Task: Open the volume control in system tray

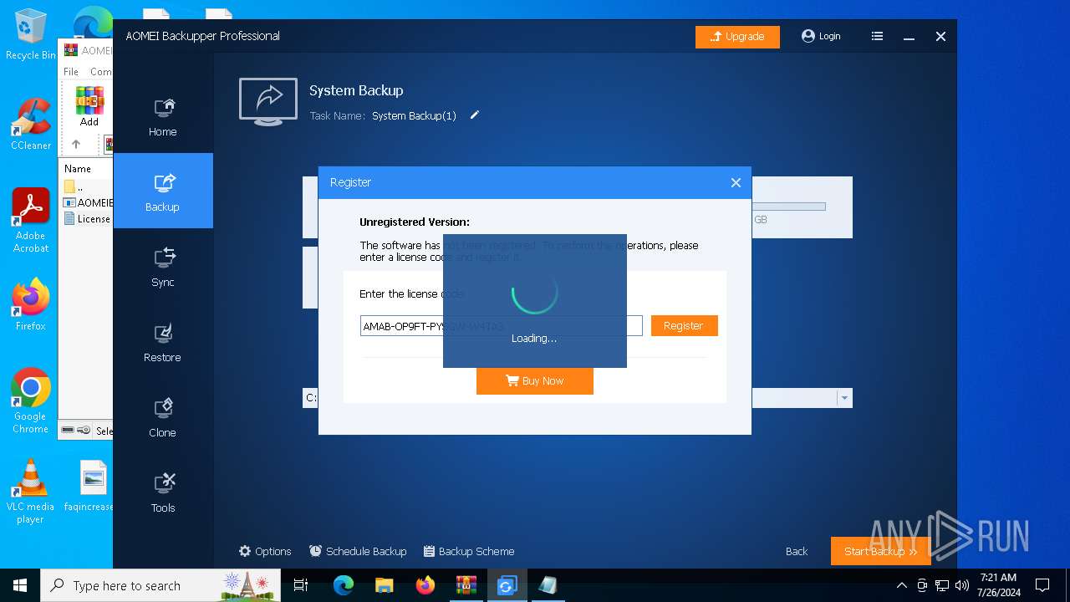Action: tap(962, 585)
